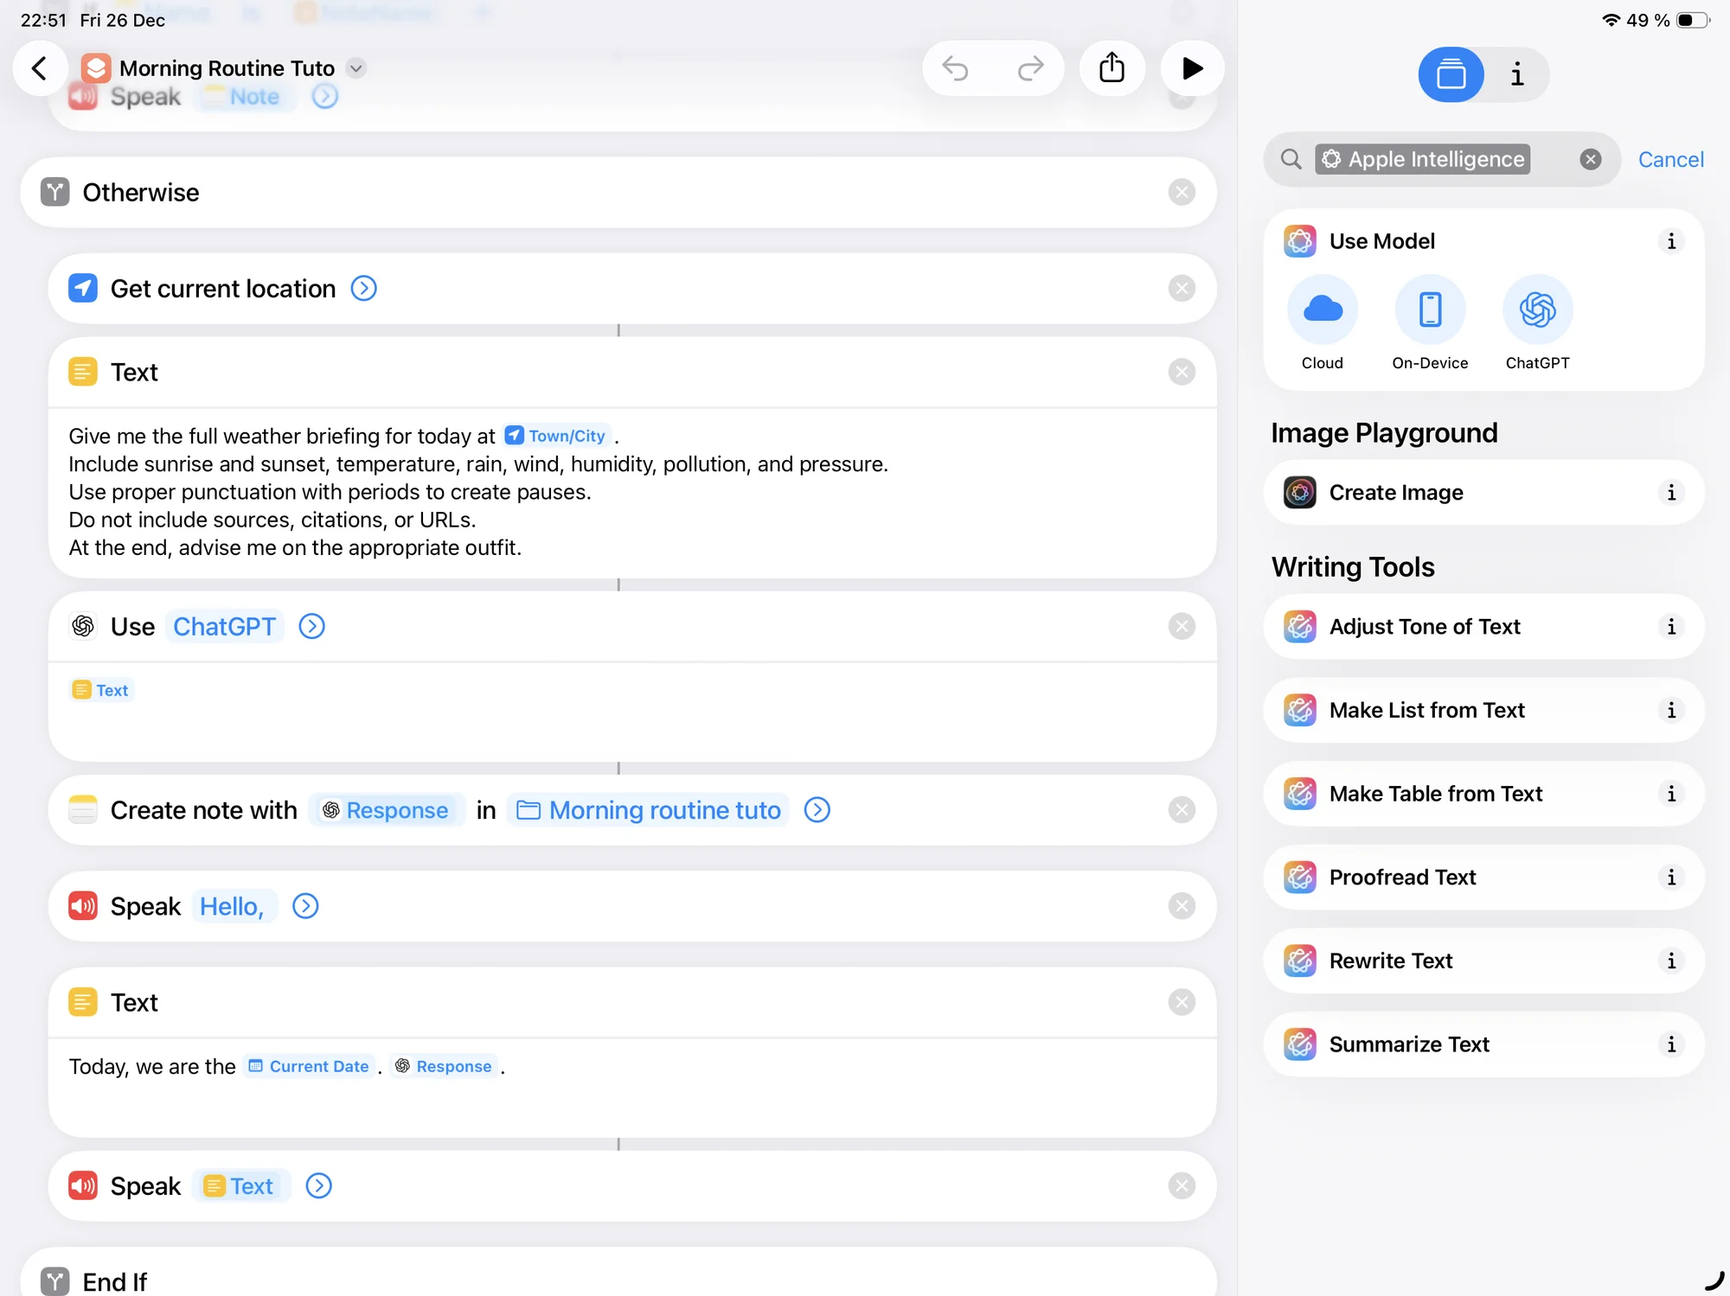Tap the Morning routine tuto folder token
This screenshot has width=1730, height=1296.
pyautogui.click(x=649, y=810)
